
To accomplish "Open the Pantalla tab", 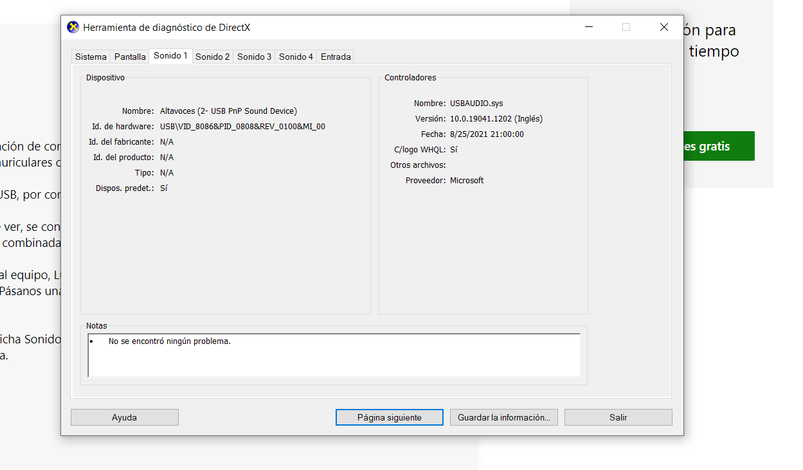I will pyautogui.click(x=130, y=57).
